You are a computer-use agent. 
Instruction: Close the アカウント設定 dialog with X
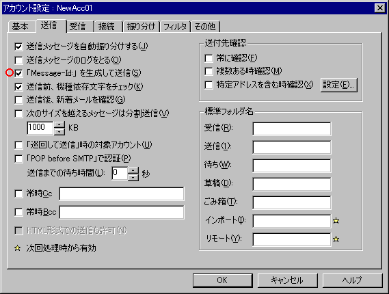click(x=379, y=8)
